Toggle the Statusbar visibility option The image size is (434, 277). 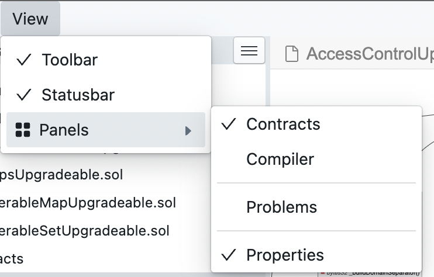point(106,95)
